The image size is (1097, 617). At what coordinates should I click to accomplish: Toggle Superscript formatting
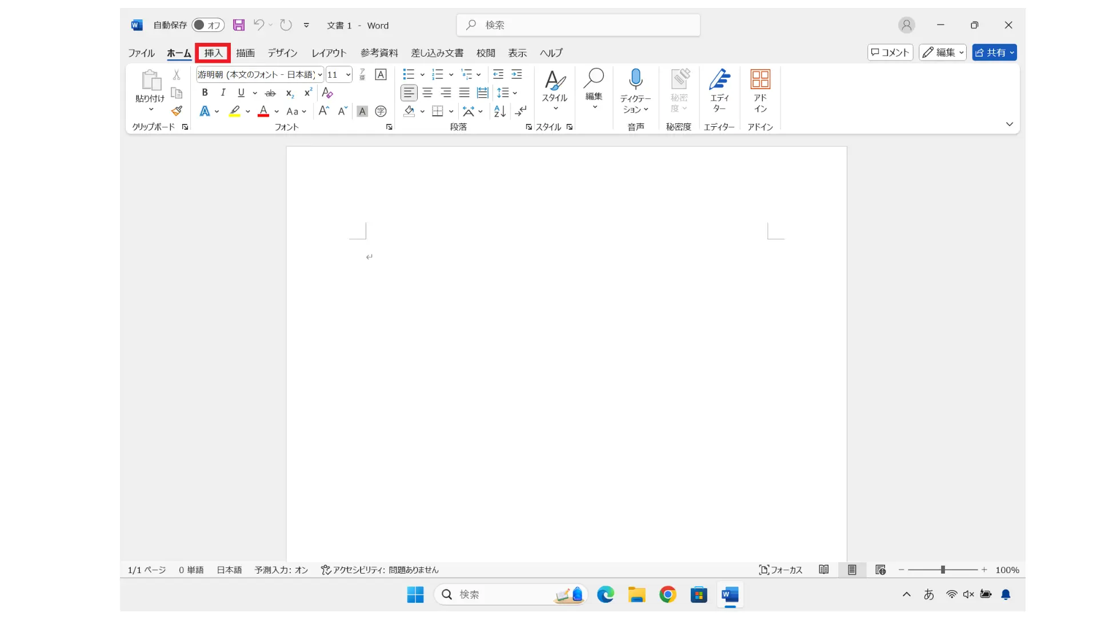308,93
